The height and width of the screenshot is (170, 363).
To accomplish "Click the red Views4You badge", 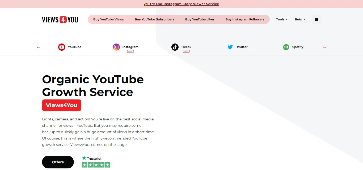I will [x=62, y=105].
